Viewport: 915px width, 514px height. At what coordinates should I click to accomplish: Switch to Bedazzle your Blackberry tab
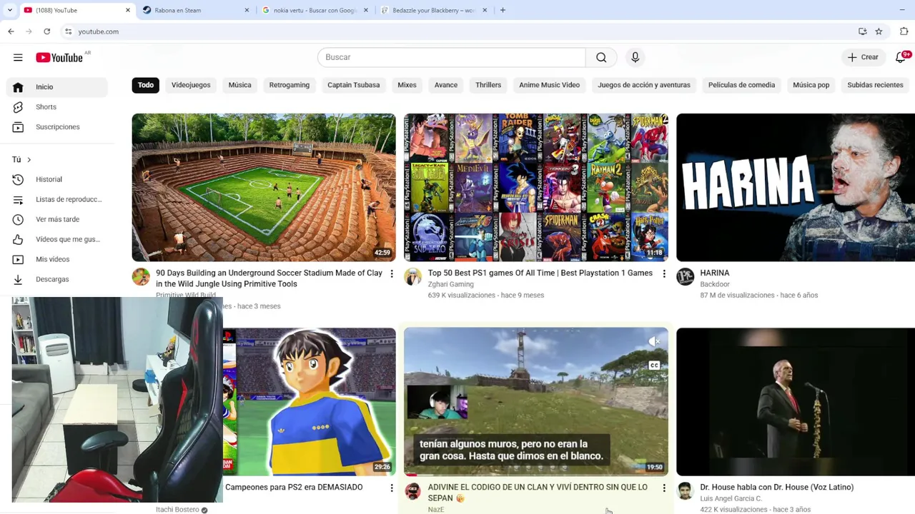[x=433, y=10]
